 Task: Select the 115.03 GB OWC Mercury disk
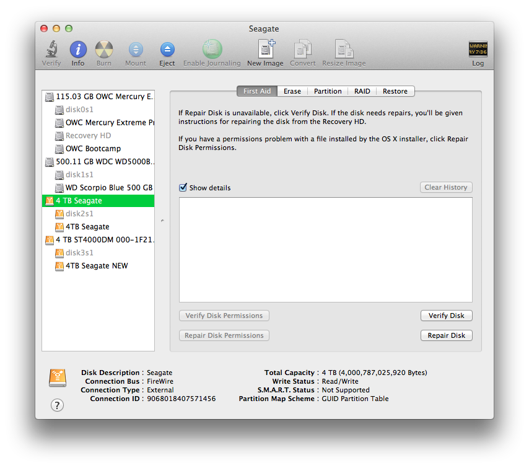point(98,97)
